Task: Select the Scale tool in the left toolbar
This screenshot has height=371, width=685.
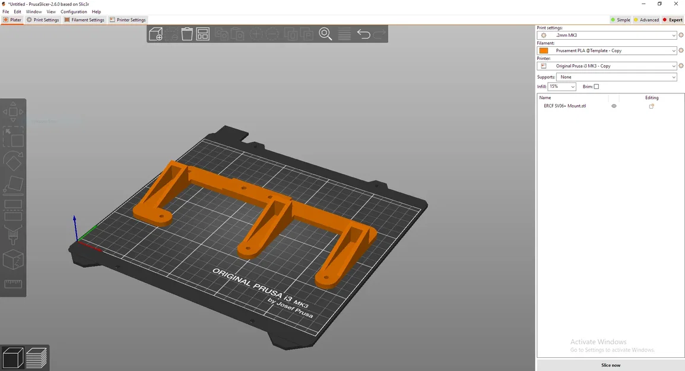Action: (13, 137)
